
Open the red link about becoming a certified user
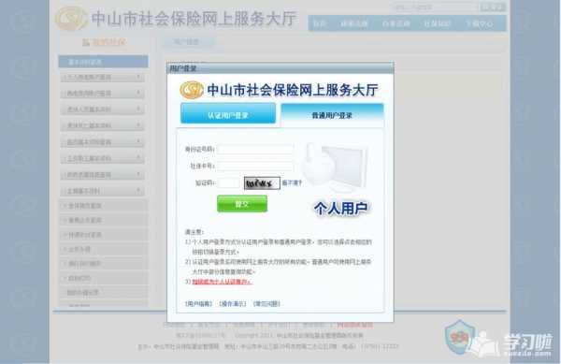tap(223, 282)
